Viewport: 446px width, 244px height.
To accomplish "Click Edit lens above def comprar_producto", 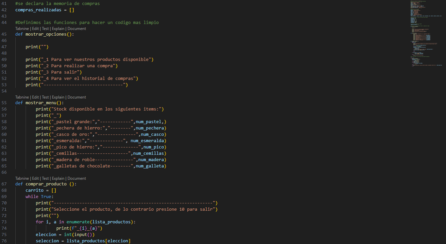I will click(x=35, y=178).
